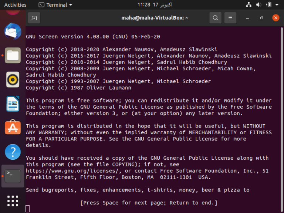This screenshot has height=213, width=284.
Task: Expand system menu arrow
Action: [277, 5]
